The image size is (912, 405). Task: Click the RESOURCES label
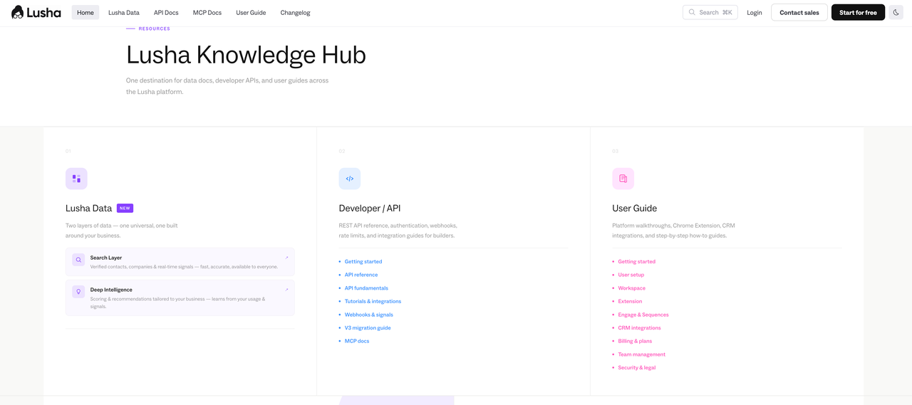[x=155, y=28]
